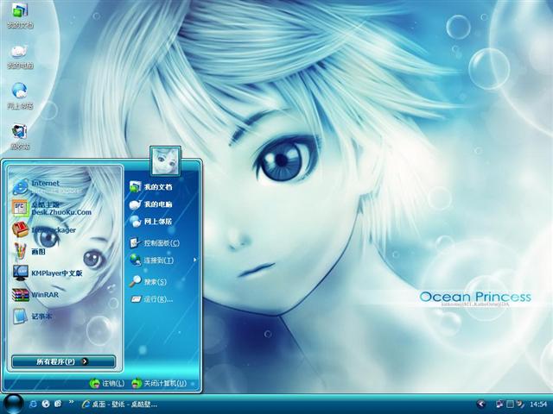
Task: Click the first system tray icon
Action: pos(499,405)
